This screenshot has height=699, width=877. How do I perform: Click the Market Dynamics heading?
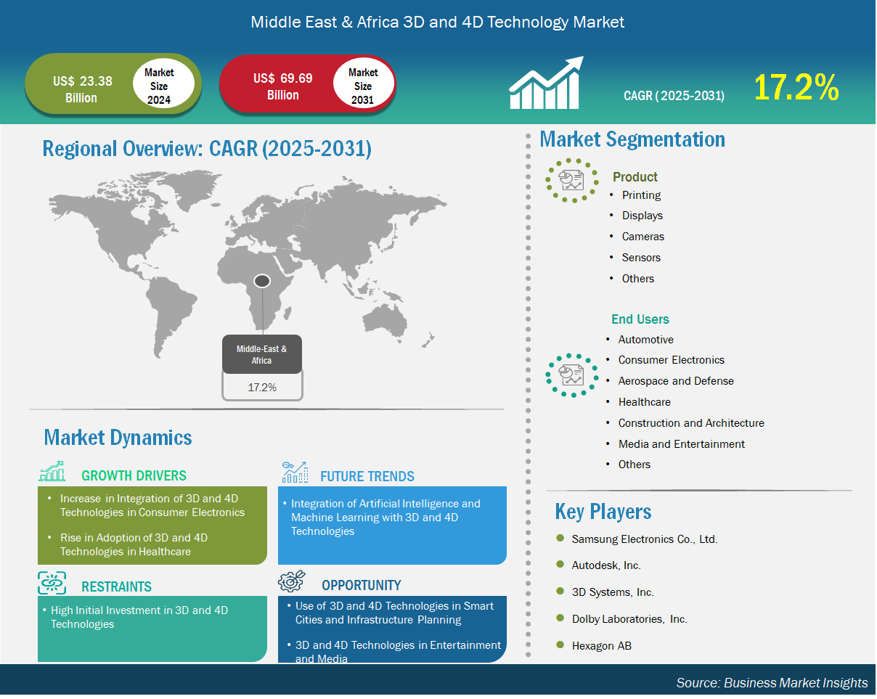coord(118,438)
